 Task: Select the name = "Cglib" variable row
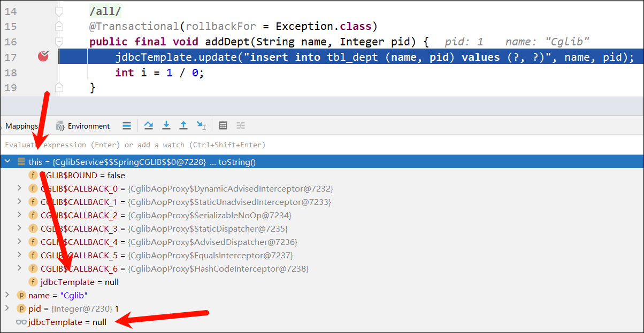tap(58, 295)
